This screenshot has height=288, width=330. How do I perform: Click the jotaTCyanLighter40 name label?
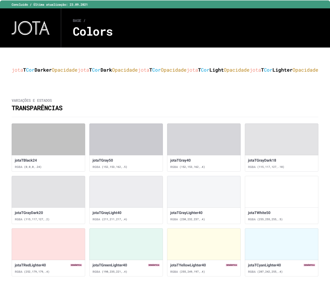click(x=264, y=265)
